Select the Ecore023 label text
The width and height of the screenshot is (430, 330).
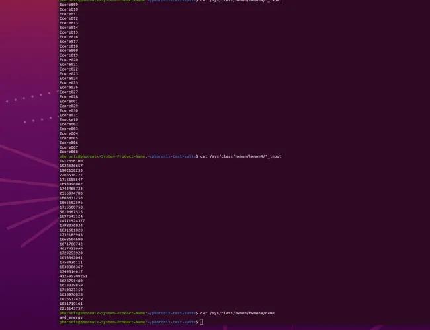click(x=69, y=74)
